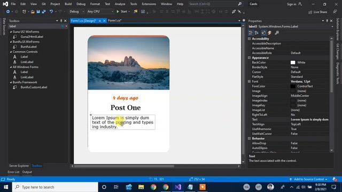This screenshot has width=342, height=192.
Task: Click the BackColor White color swatch
Action: 293,63
